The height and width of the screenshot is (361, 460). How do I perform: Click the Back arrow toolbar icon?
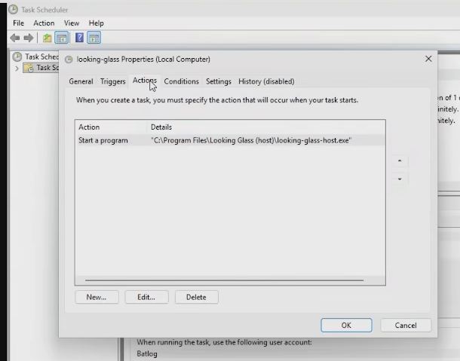coord(14,38)
